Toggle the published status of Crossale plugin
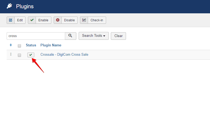Viewport: 210px width, 133px height. point(31,55)
